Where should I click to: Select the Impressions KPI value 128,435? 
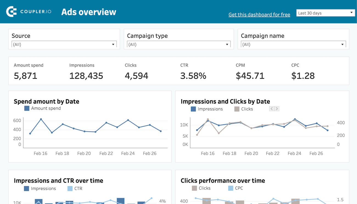click(86, 76)
